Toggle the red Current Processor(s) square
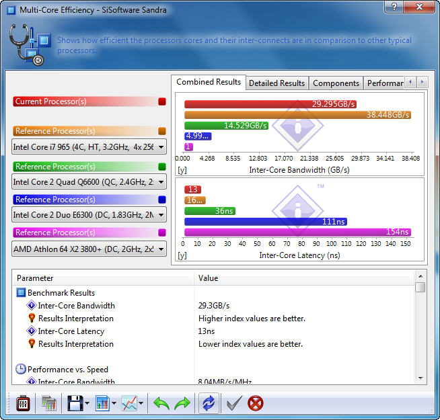The height and width of the screenshot is (420, 440). (x=162, y=101)
